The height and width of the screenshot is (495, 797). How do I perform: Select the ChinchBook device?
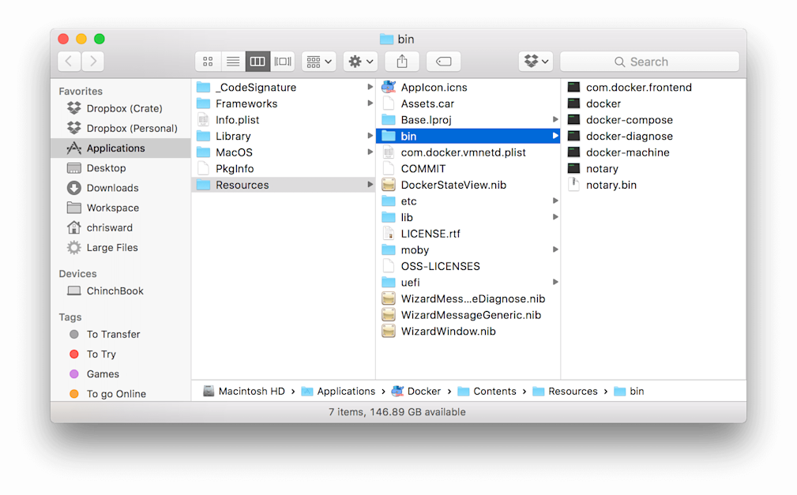pyautogui.click(x=115, y=291)
